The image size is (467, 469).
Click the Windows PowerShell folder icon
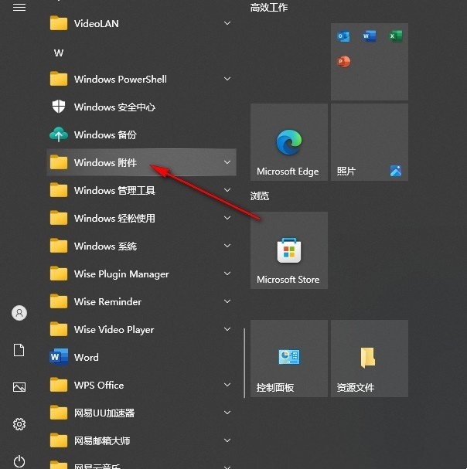point(59,79)
